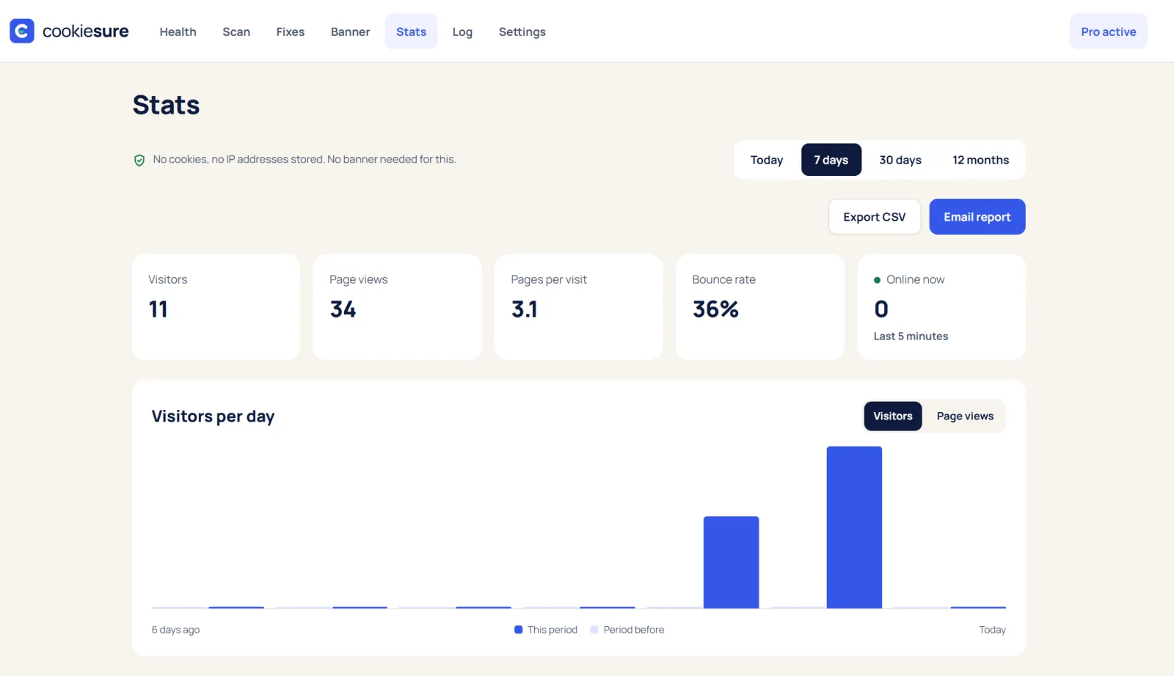
Task: Export the stats as CSV
Action: point(875,217)
